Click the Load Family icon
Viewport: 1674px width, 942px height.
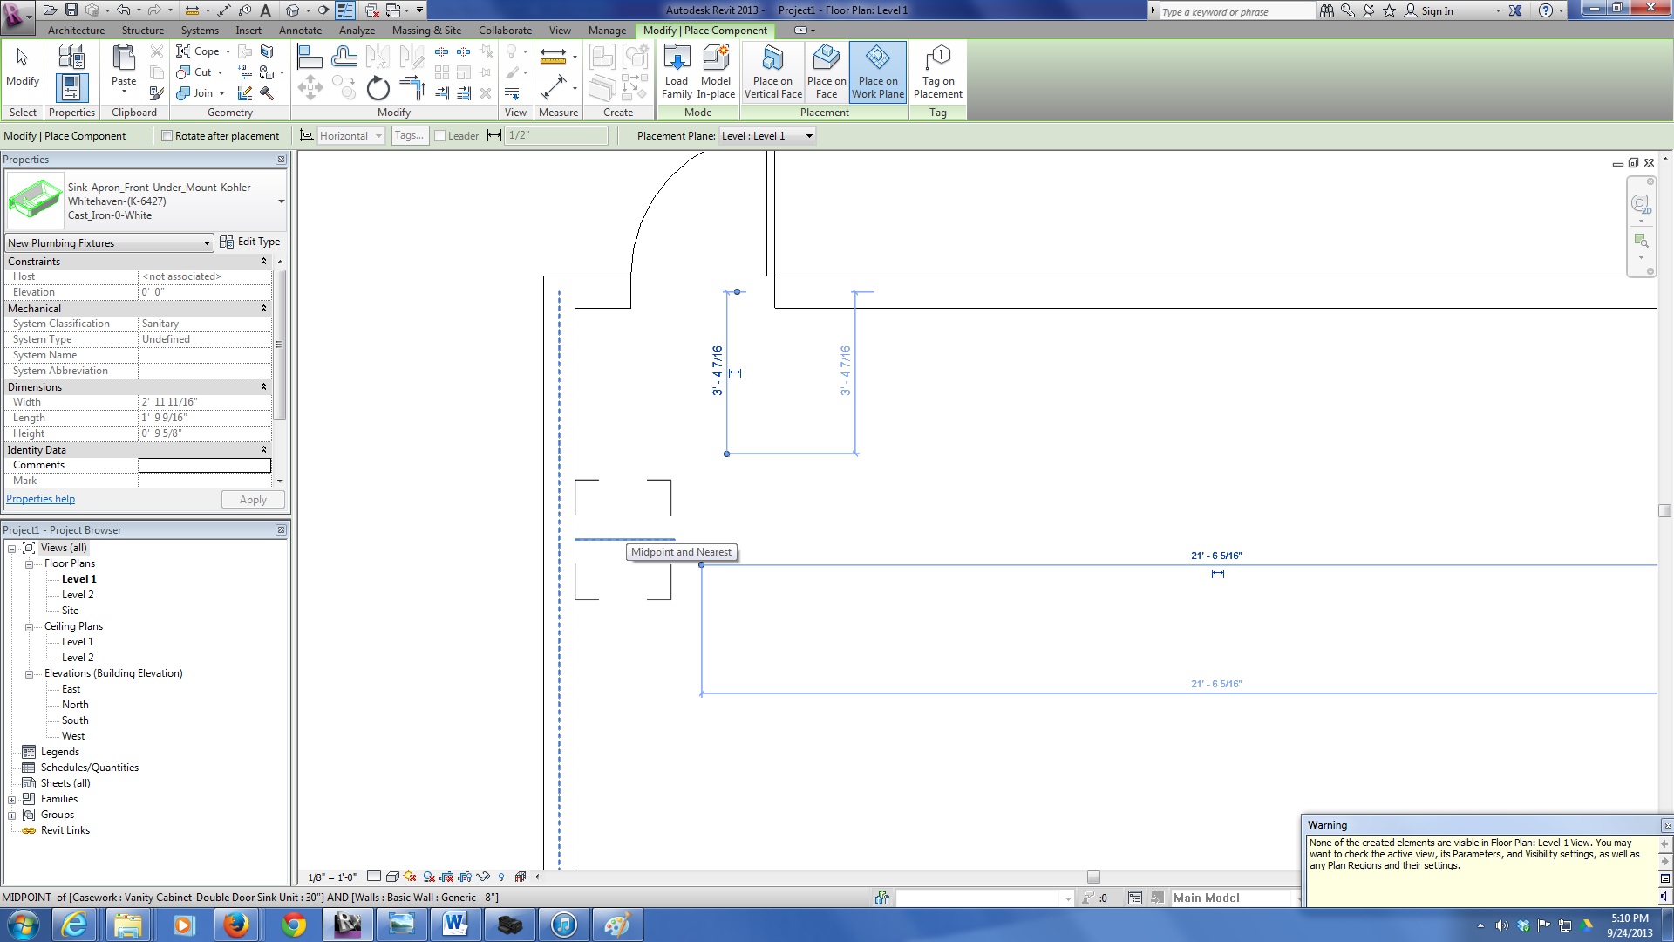(x=677, y=59)
